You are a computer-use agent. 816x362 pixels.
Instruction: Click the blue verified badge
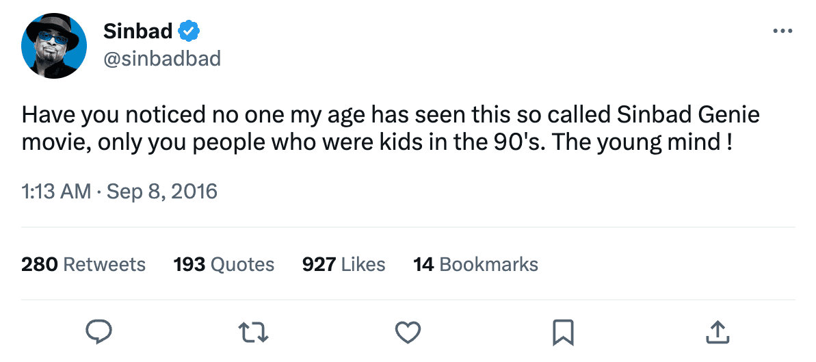[x=189, y=31]
